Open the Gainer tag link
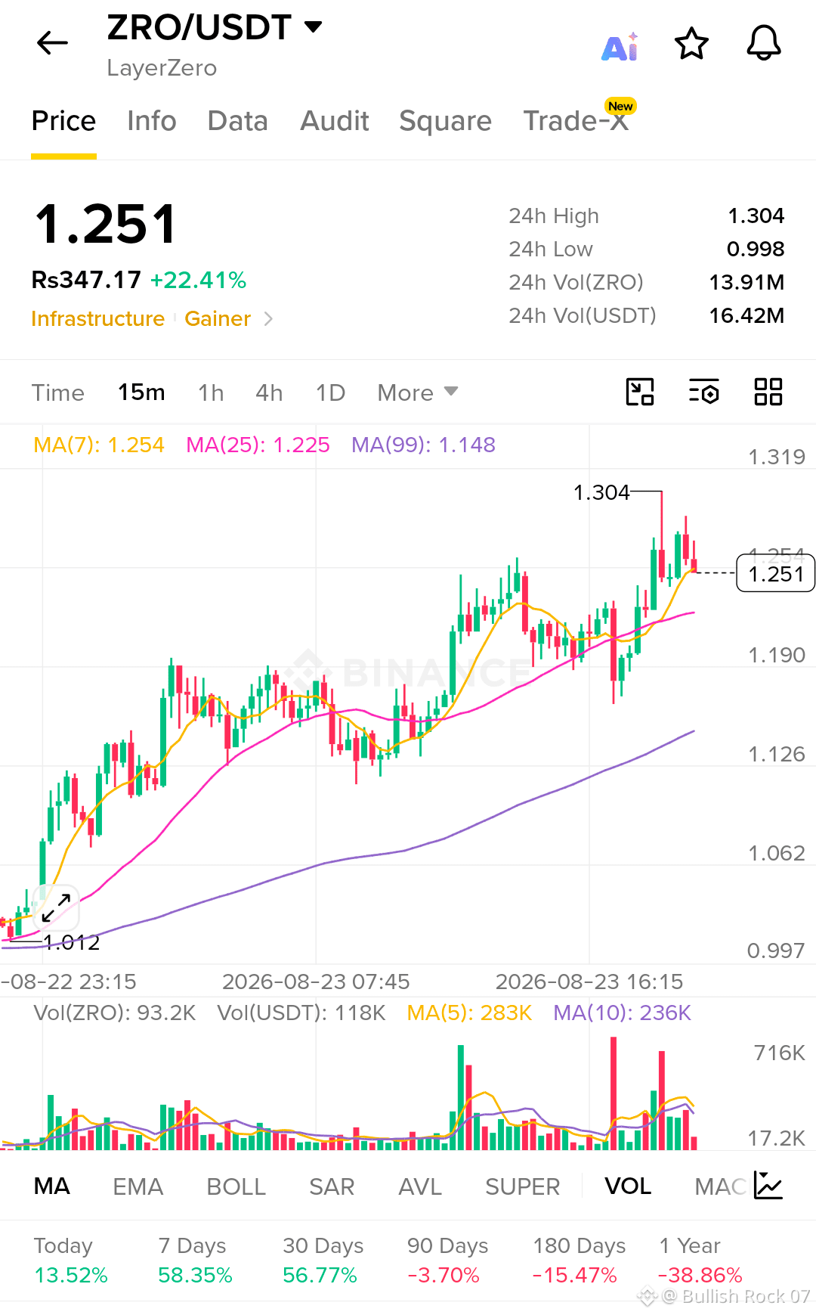816x1315 pixels. coord(218,319)
